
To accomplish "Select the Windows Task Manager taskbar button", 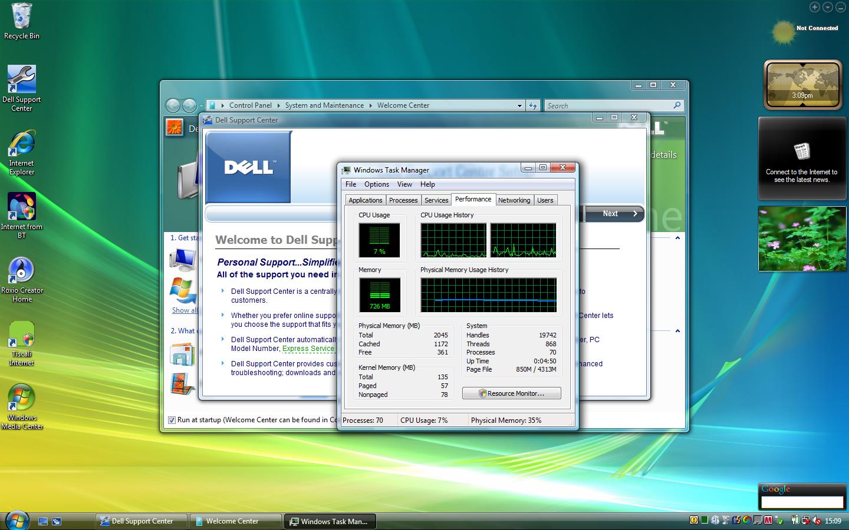I will coord(330,521).
